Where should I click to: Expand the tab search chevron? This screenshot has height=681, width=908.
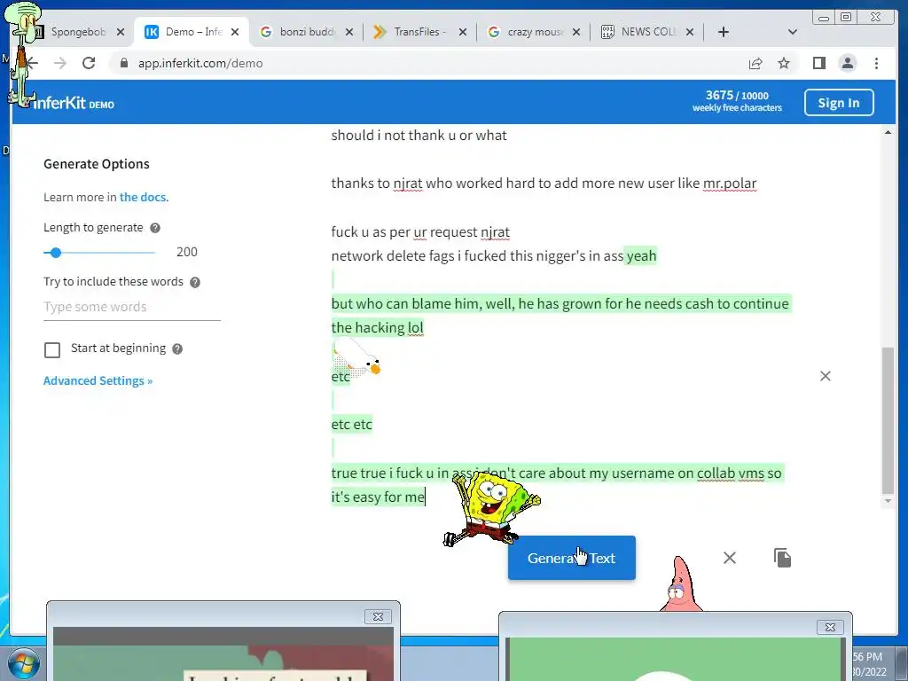[x=793, y=32]
